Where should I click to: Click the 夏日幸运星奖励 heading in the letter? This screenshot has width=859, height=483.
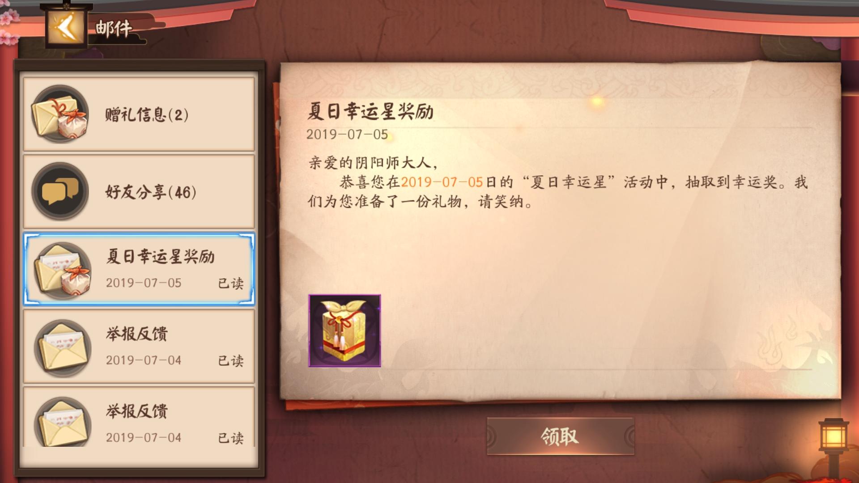370,111
